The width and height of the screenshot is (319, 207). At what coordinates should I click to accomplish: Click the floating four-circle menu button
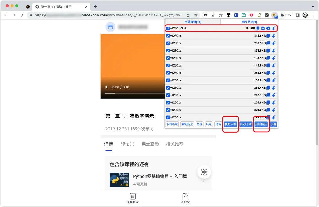click(204, 172)
